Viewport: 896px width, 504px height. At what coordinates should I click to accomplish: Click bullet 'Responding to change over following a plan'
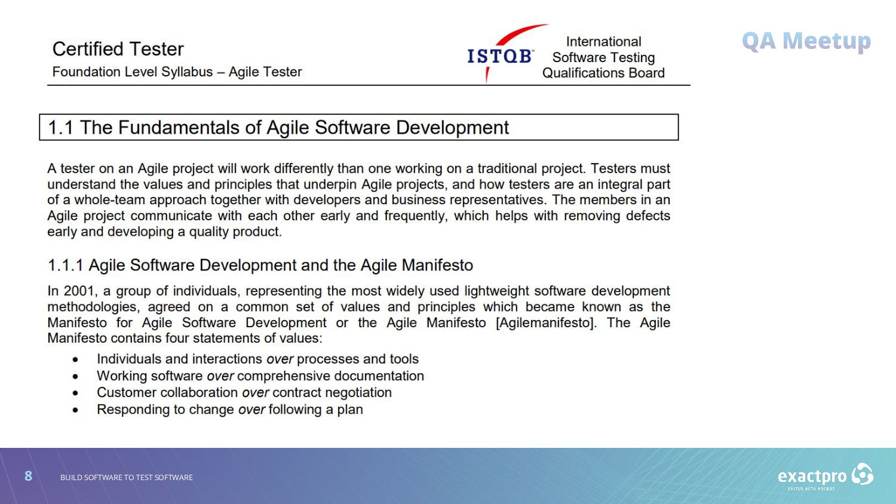230,410
